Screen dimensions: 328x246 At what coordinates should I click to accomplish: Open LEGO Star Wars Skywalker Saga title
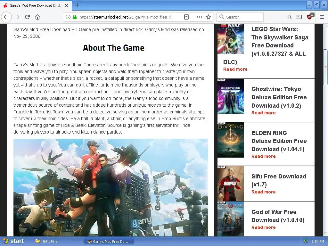279,41
